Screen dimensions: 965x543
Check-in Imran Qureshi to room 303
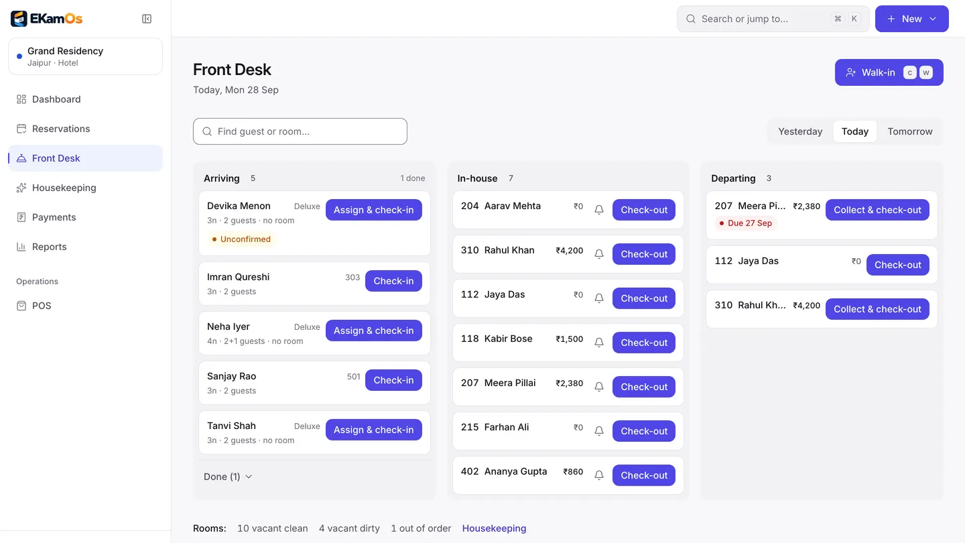[393, 281]
